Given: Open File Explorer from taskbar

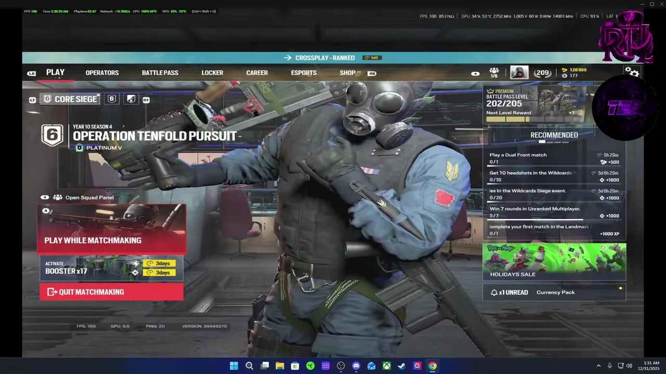Looking at the screenshot, I should (280, 366).
